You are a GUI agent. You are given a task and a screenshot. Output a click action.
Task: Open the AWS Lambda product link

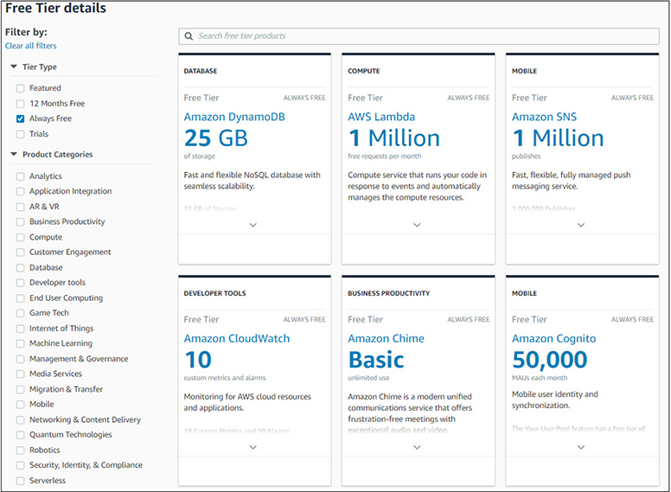tap(381, 117)
